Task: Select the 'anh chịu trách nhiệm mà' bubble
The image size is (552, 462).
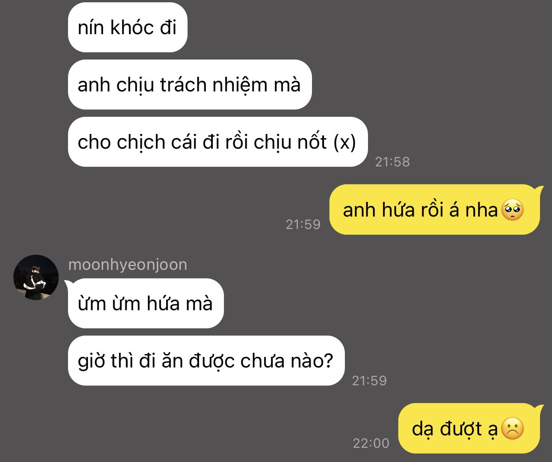Action: coord(190,85)
